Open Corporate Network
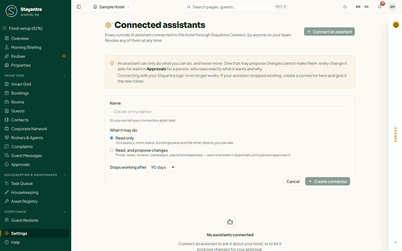The height and width of the screenshot is (251, 402). tap(35, 129)
